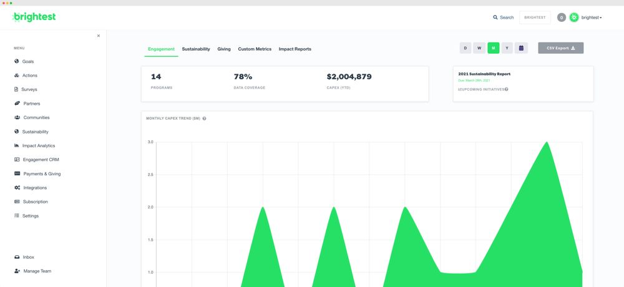Click the magnifier Search icon
624x287 pixels.
pos(495,17)
